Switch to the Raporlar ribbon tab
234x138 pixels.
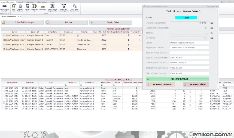pyautogui.click(x=21, y=2)
